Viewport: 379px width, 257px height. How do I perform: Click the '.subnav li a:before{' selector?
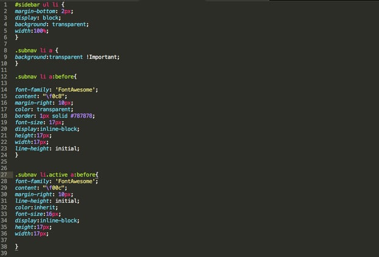pyautogui.click(x=46, y=77)
